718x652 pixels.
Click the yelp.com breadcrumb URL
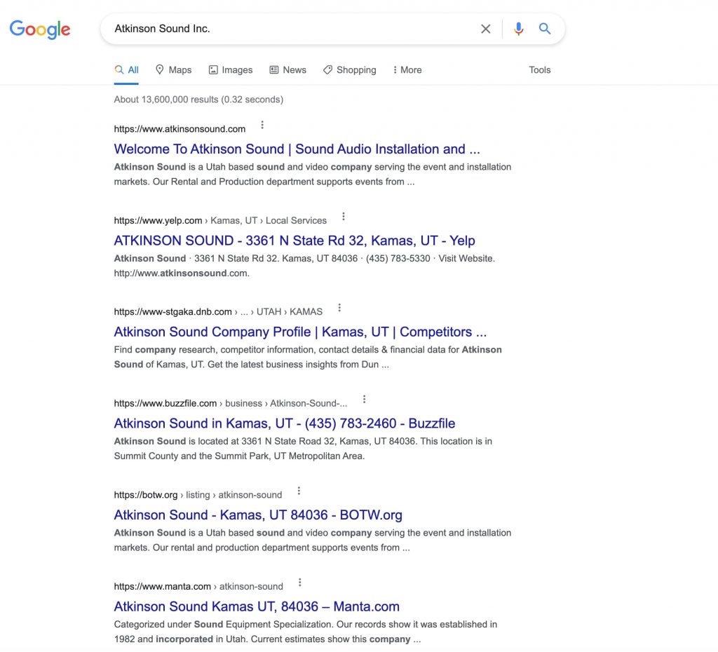point(220,221)
